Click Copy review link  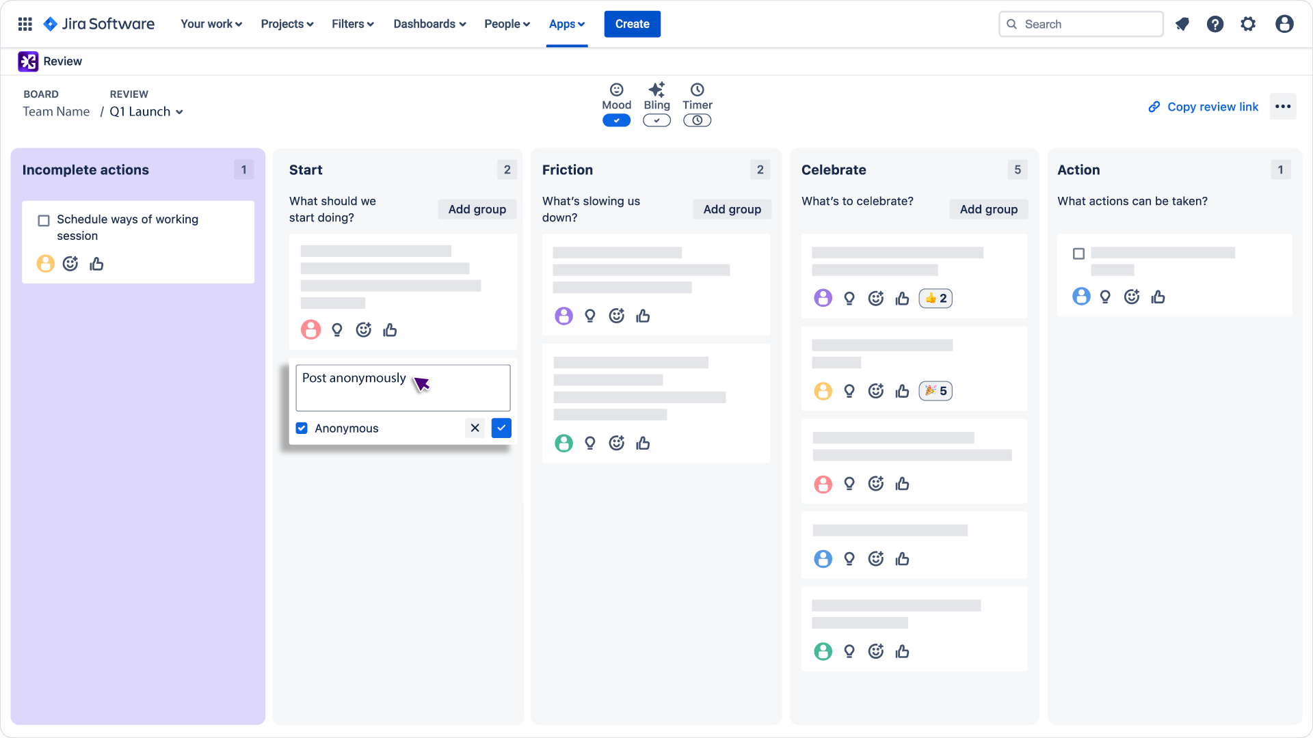[x=1204, y=107]
